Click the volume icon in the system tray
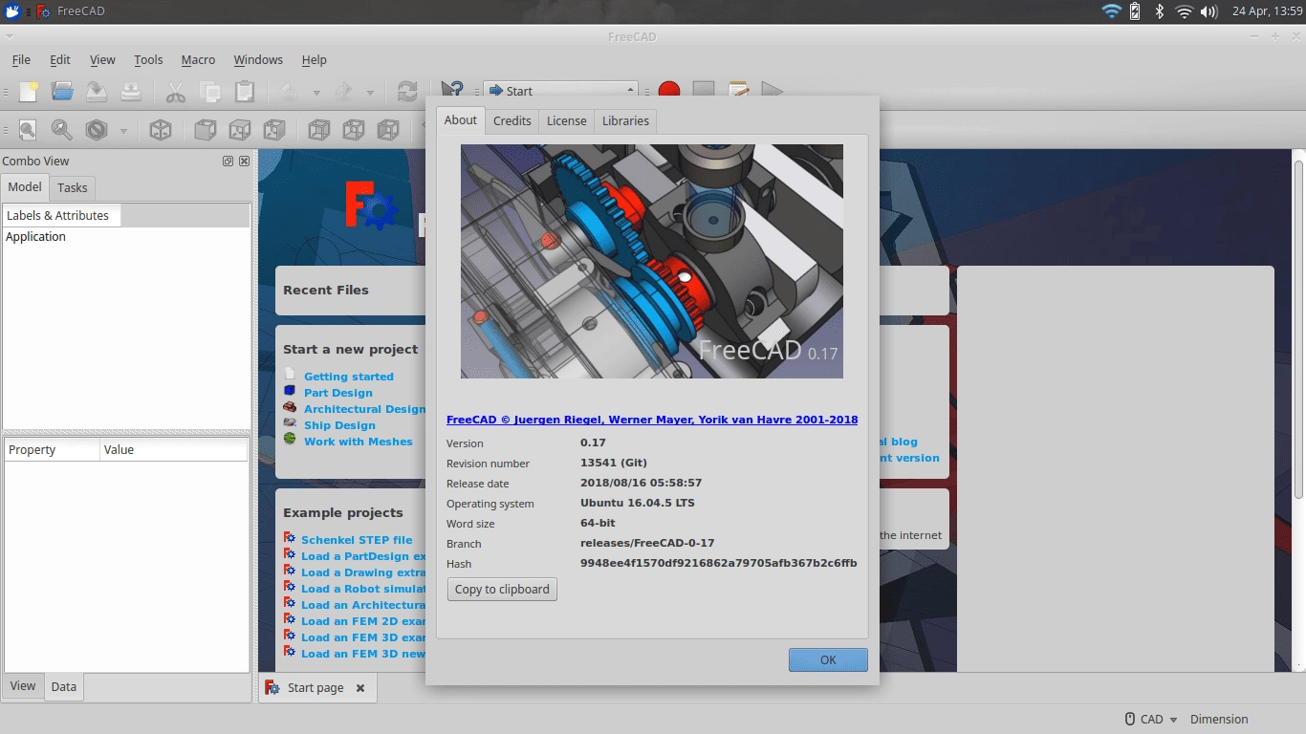Image resolution: width=1306 pixels, height=734 pixels. [1208, 11]
